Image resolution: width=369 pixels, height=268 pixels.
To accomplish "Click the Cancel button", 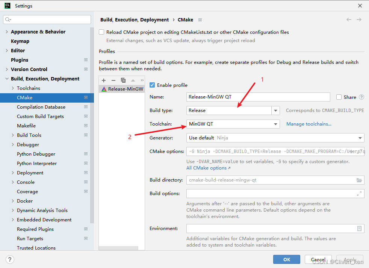I will pyautogui.click(x=318, y=259).
